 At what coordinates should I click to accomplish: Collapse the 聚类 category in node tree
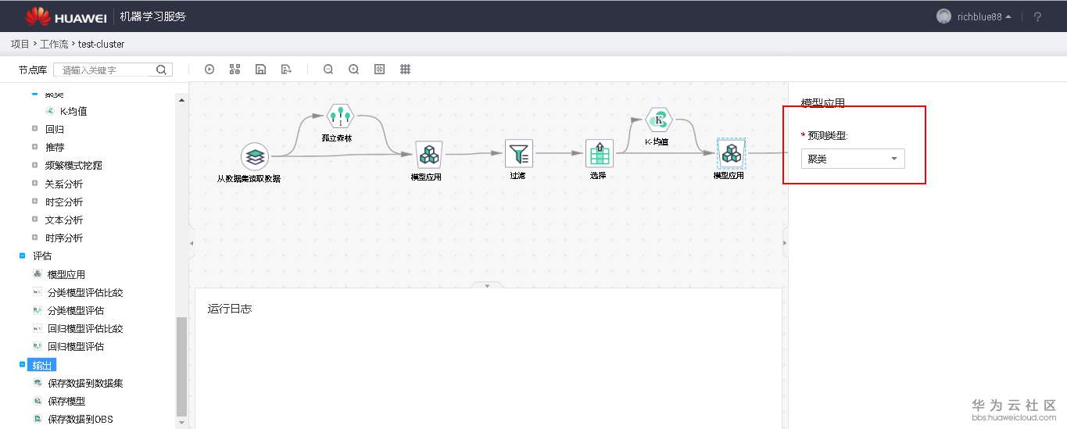pyautogui.click(x=34, y=94)
